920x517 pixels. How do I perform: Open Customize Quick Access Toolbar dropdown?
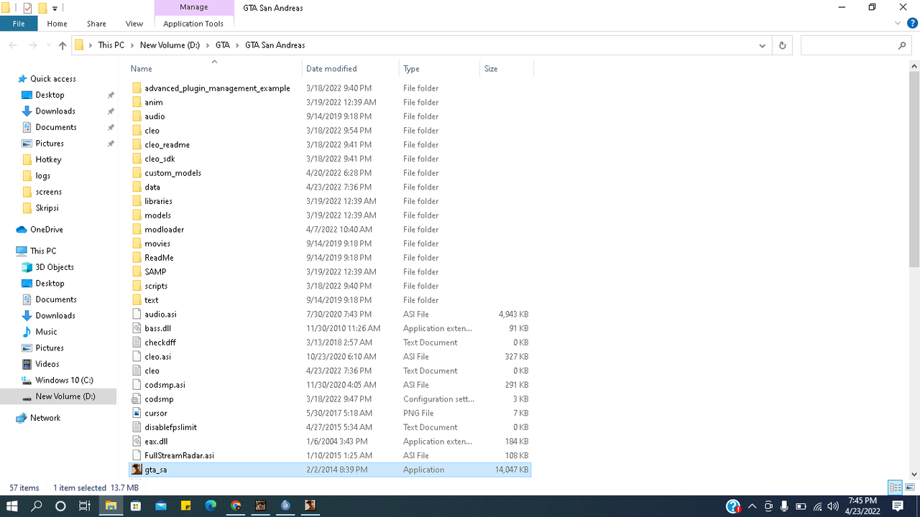click(x=55, y=9)
